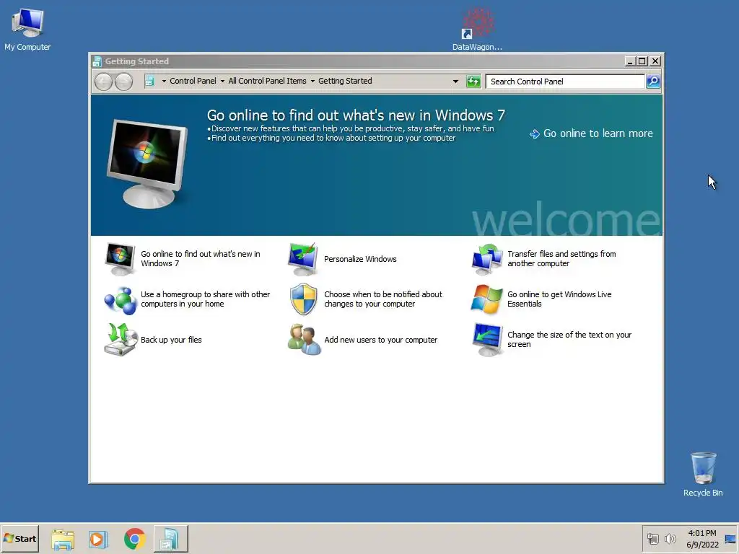
Task: Expand arrow before Getting Started breadcrumb
Action: pos(312,81)
